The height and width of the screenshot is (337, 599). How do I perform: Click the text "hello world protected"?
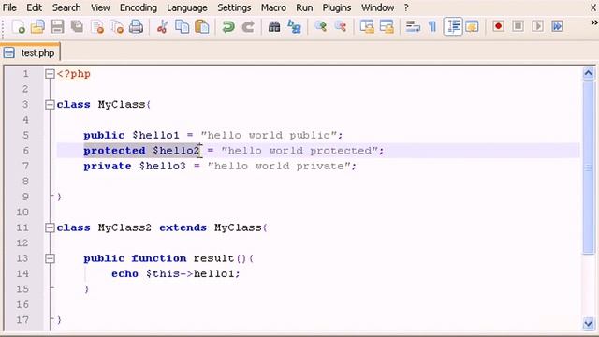tap(299, 151)
